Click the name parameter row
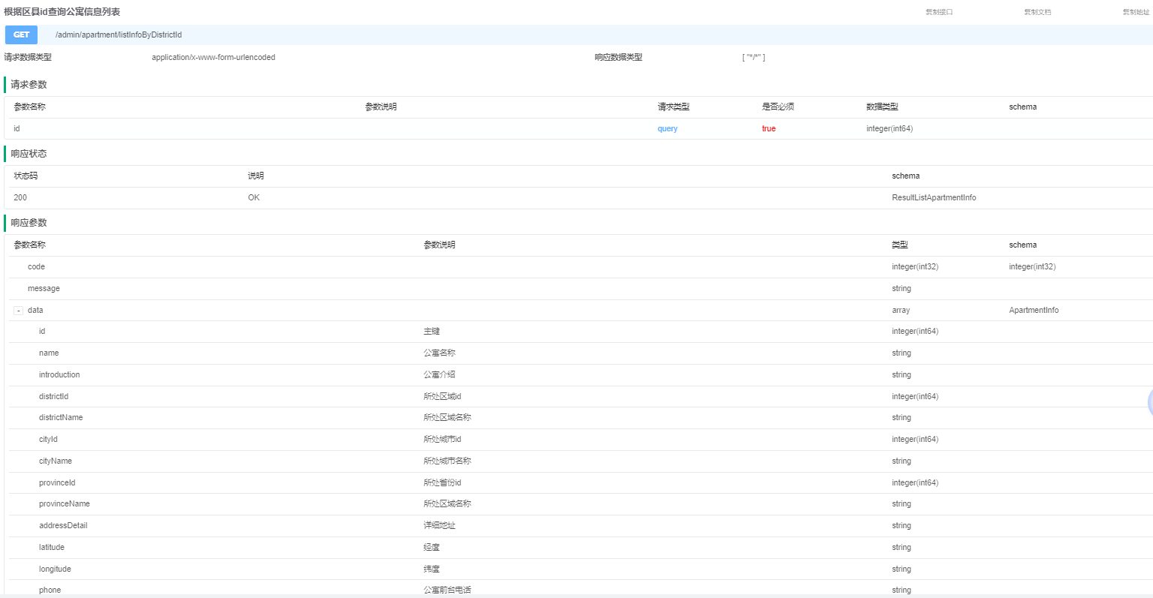Screen dimensions: 1153x598 click(581, 353)
